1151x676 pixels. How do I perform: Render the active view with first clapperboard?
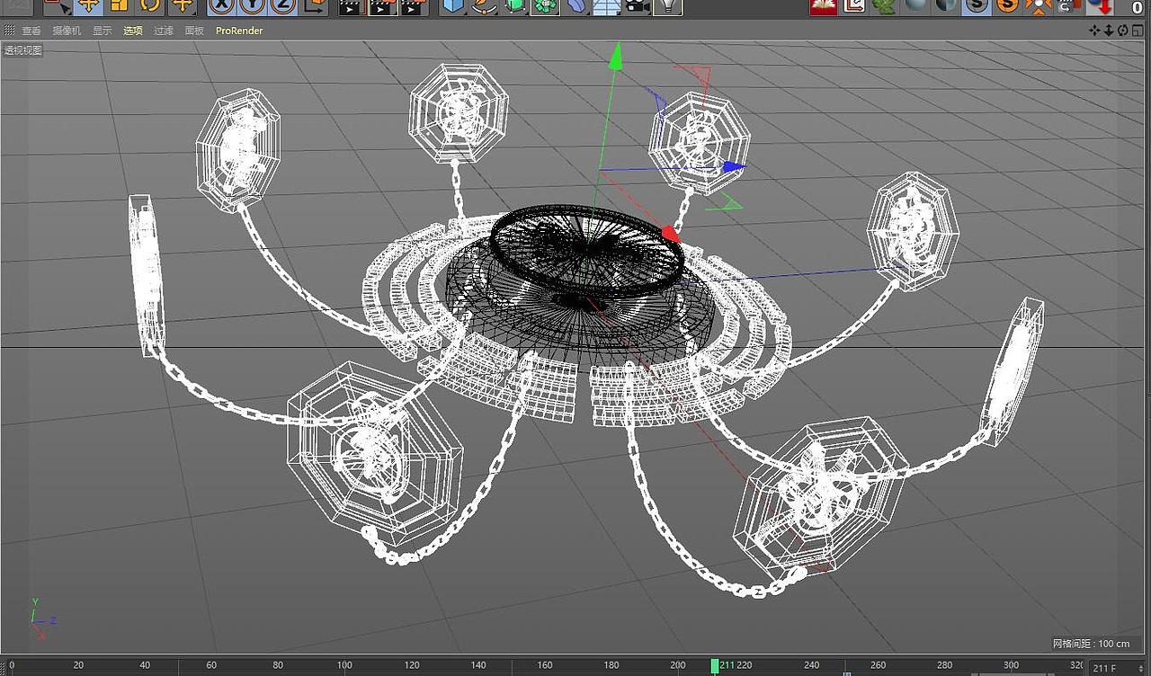(x=352, y=7)
